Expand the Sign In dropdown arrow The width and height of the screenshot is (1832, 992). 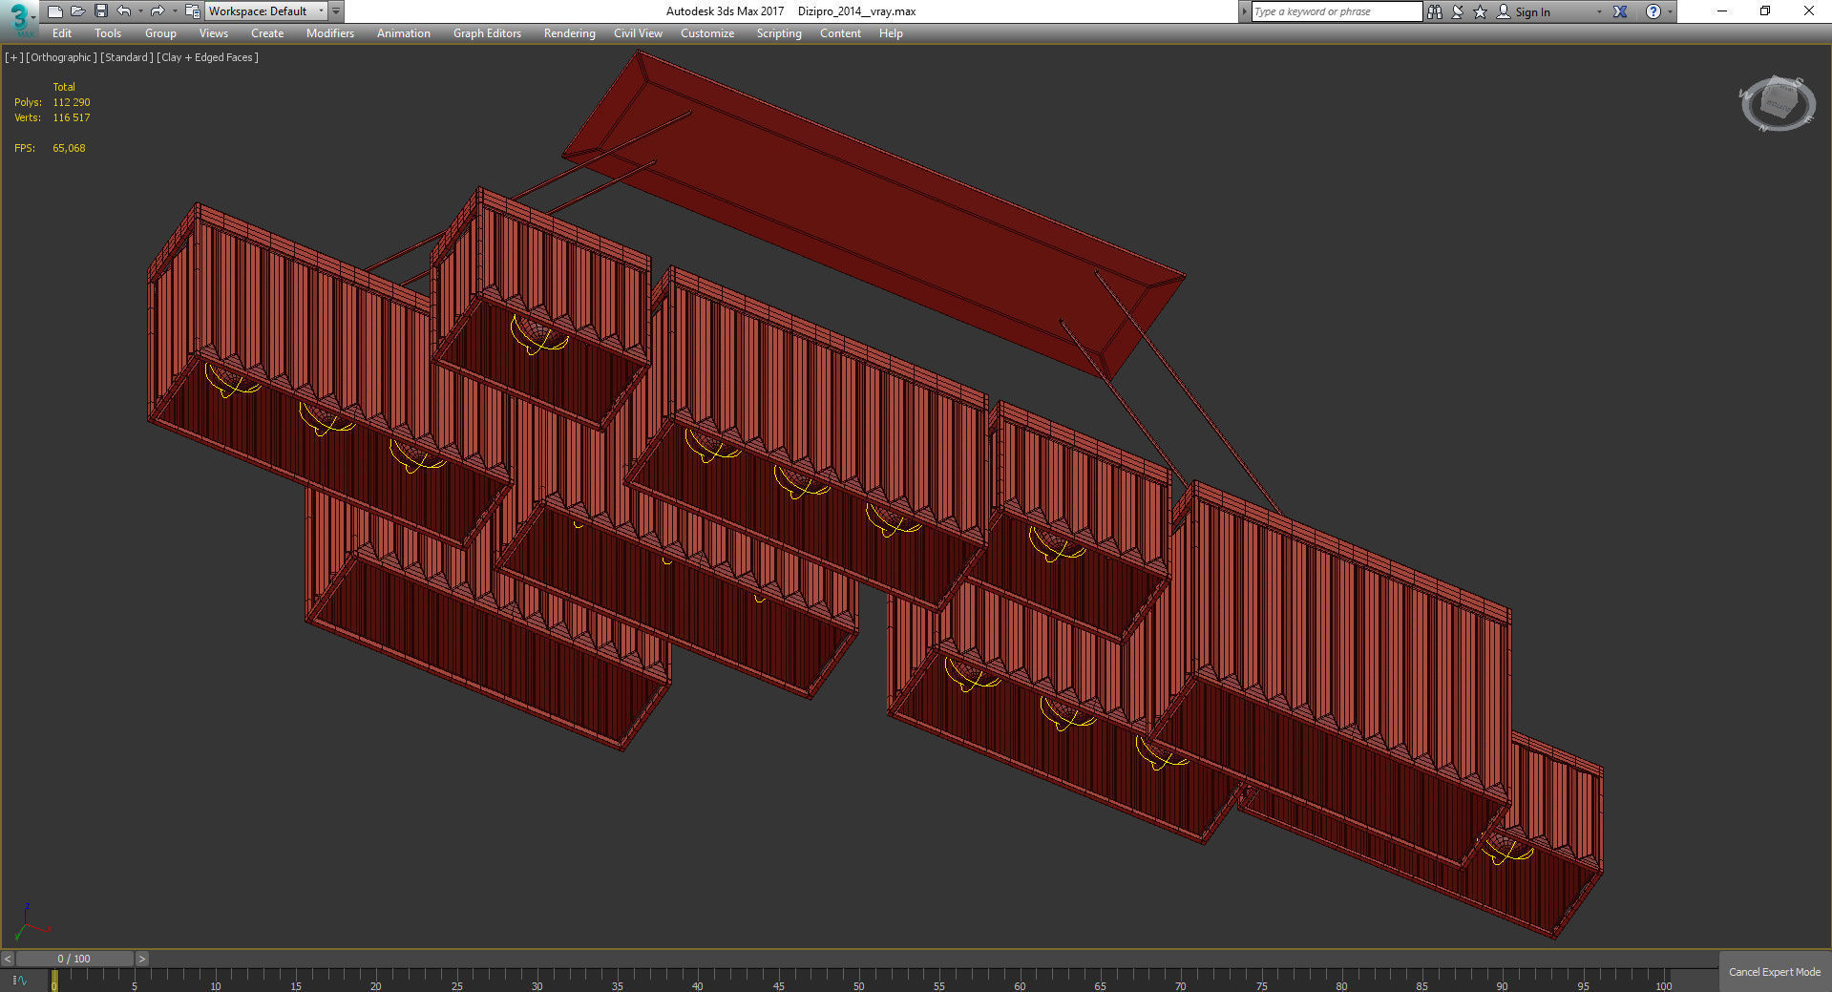pos(1599,11)
